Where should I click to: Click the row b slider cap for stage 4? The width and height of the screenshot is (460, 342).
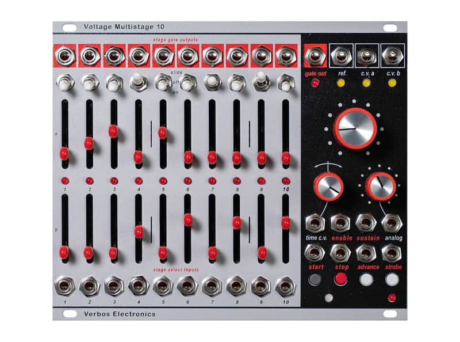point(139,232)
